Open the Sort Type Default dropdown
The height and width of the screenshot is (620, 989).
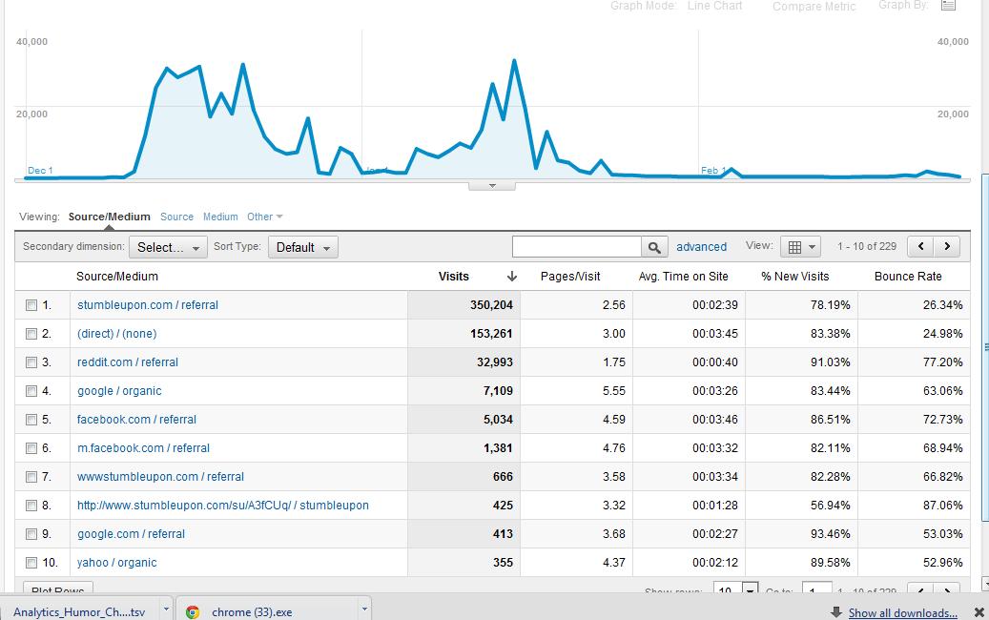click(x=302, y=247)
